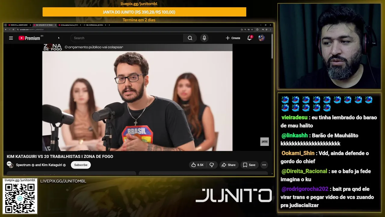The image size is (385, 217).
Task: Open the YouTube account avatar menu
Action: [261, 38]
